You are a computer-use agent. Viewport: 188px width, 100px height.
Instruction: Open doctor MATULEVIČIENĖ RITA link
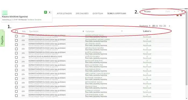tap(94, 61)
